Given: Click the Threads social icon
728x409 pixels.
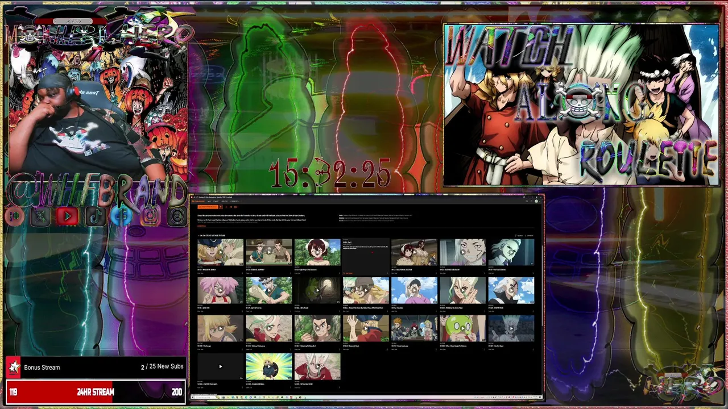Looking at the screenshot, I should (176, 216).
